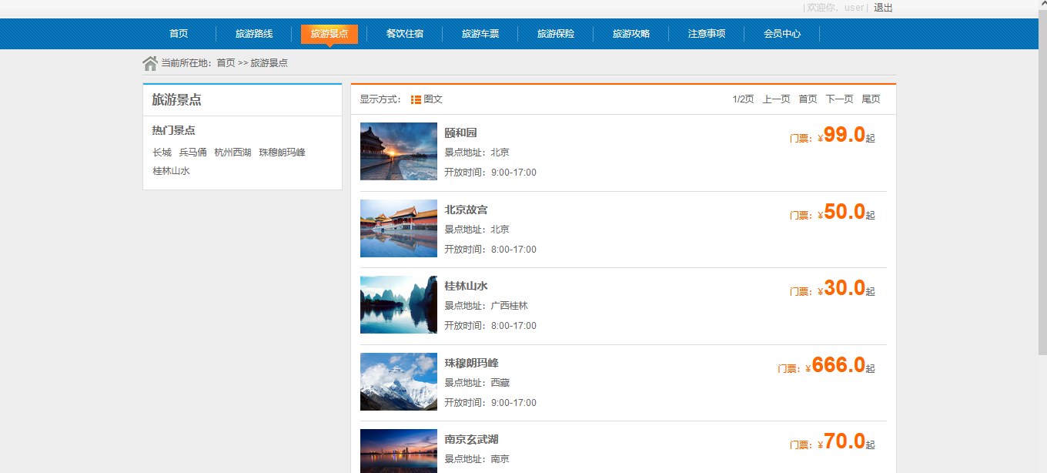This screenshot has height=473, width=1047.
Task: Click the 退出 logout link
Action: (883, 8)
